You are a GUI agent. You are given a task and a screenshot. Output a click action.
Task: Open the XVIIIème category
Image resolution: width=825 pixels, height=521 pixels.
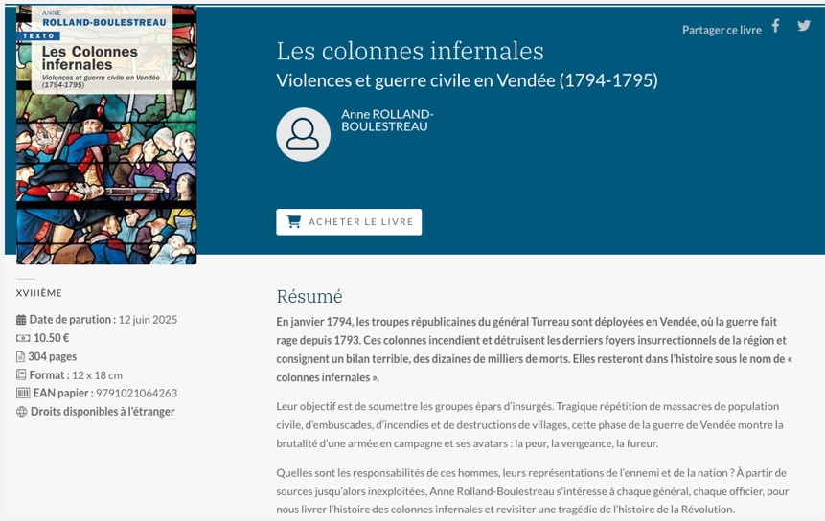click(38, 293)
